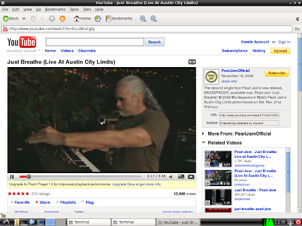Rate the video five stars
This screenshot has height=226, width=302.
[x=27, y=194]
